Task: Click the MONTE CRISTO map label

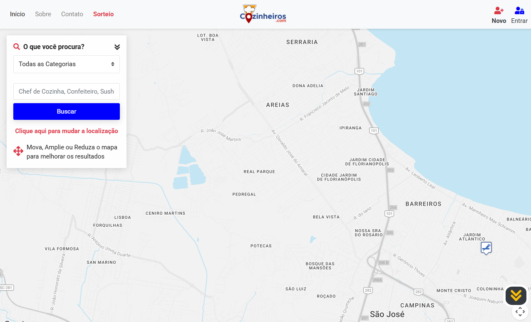Action: (454, 290)
